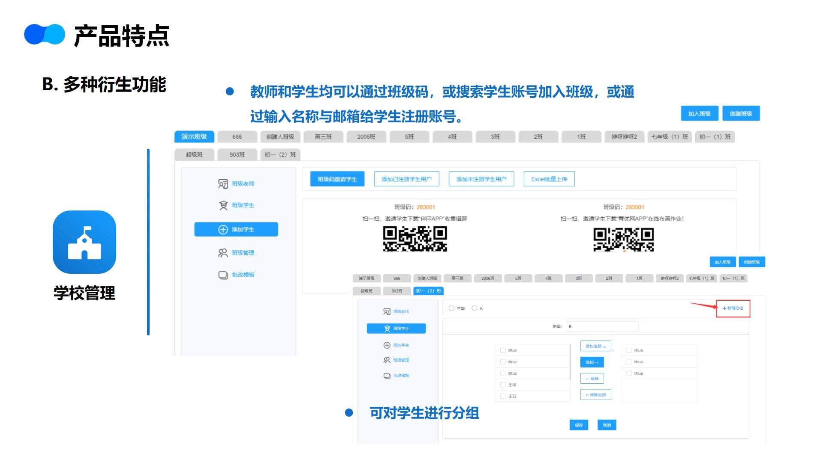Viewport: 823px width, 462px height.
Task: Click the left QR code for 伴印APP
Action: pyautogui.click(x=415, y=239)
